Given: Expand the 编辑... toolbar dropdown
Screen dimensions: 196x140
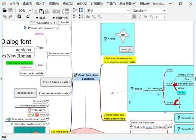Looking at the screenshot, I should 42,18.
